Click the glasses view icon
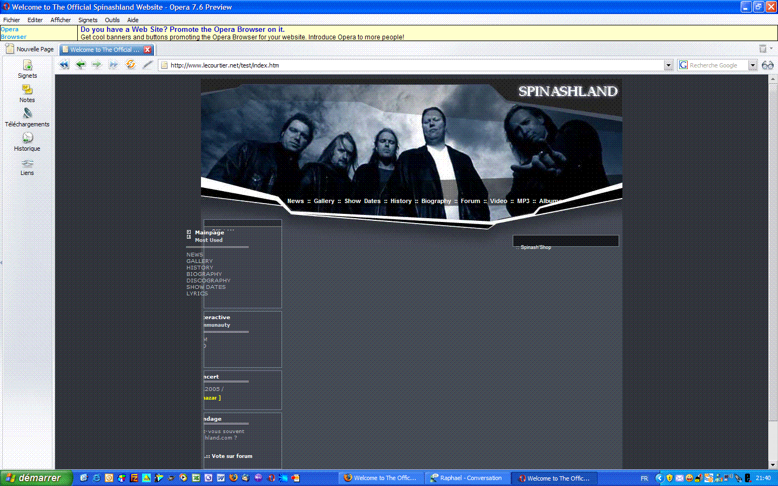Viewport: 778px width, 486px height. click(x=768, y=65)
